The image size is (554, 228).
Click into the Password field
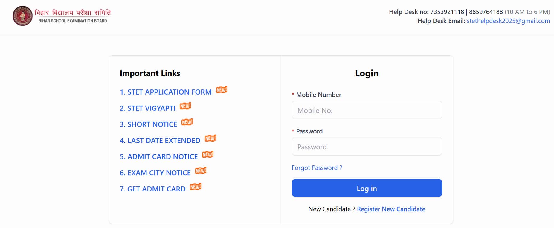(367, 147)
